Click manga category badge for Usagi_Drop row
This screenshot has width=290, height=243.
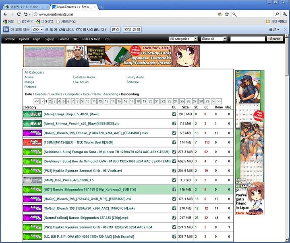point(33,114)
